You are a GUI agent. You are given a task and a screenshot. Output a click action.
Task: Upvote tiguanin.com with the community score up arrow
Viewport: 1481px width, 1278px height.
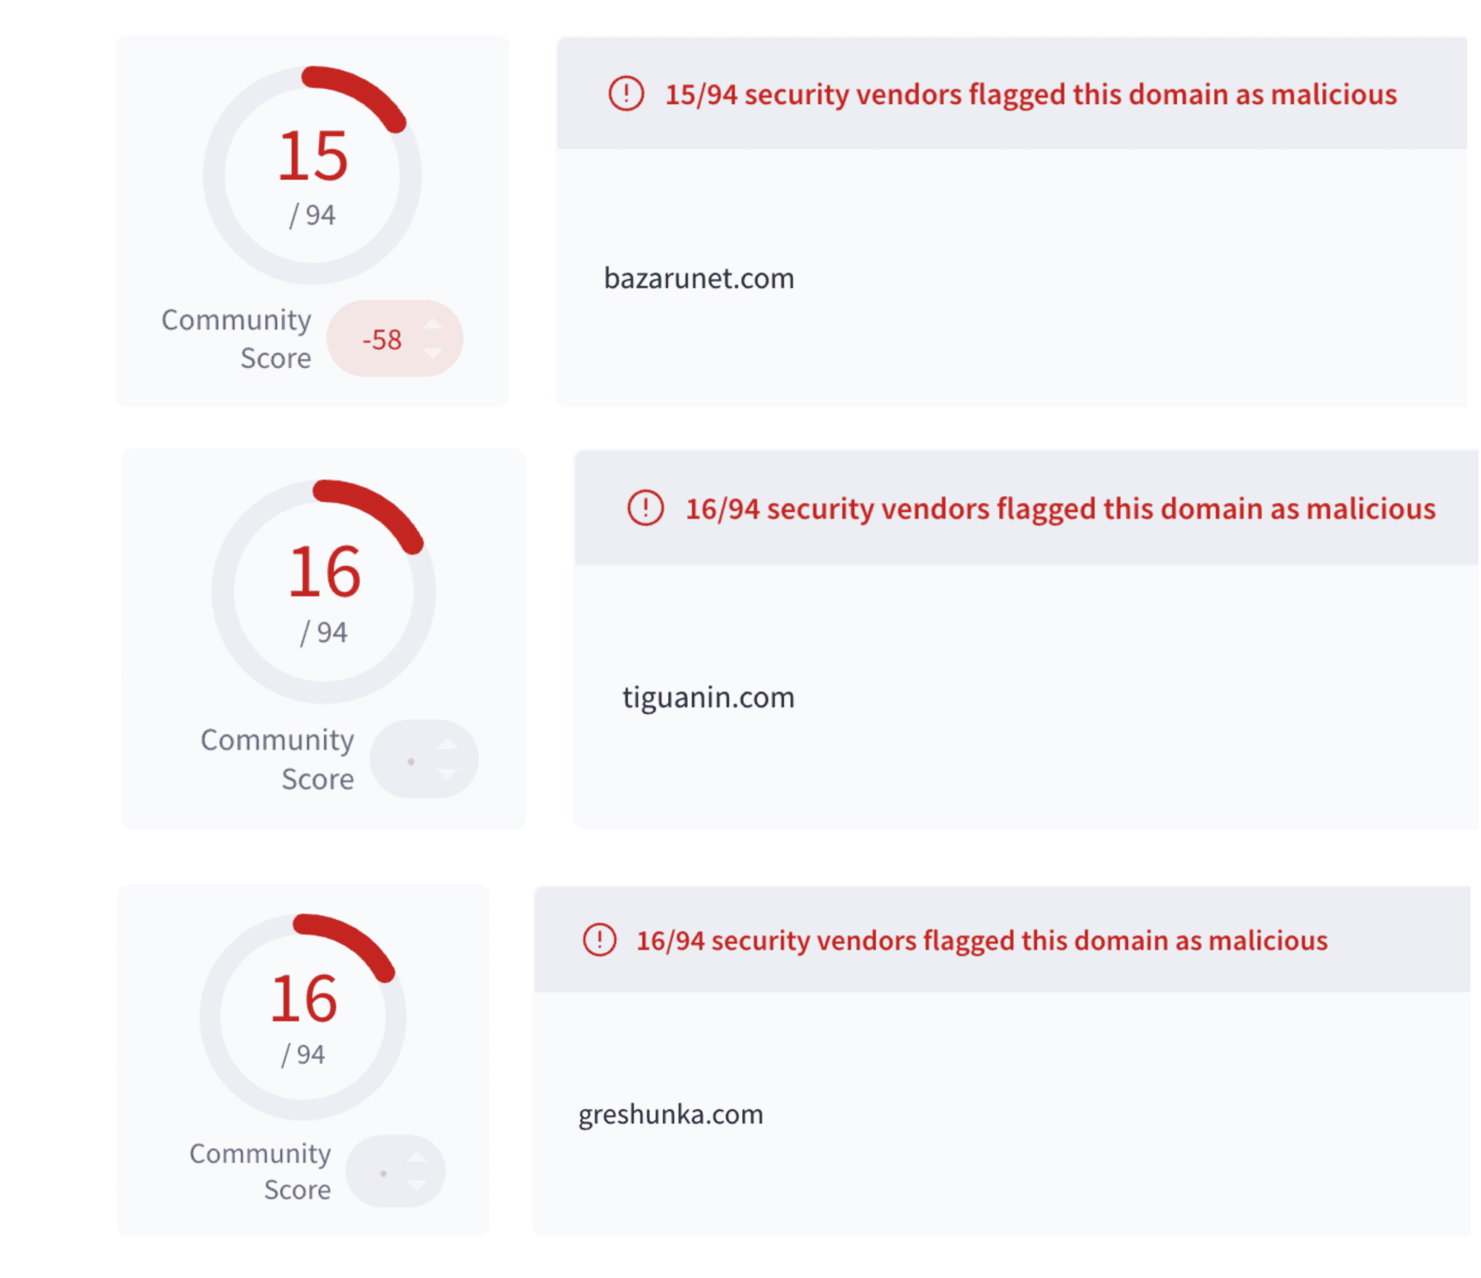tap(447, 744)
